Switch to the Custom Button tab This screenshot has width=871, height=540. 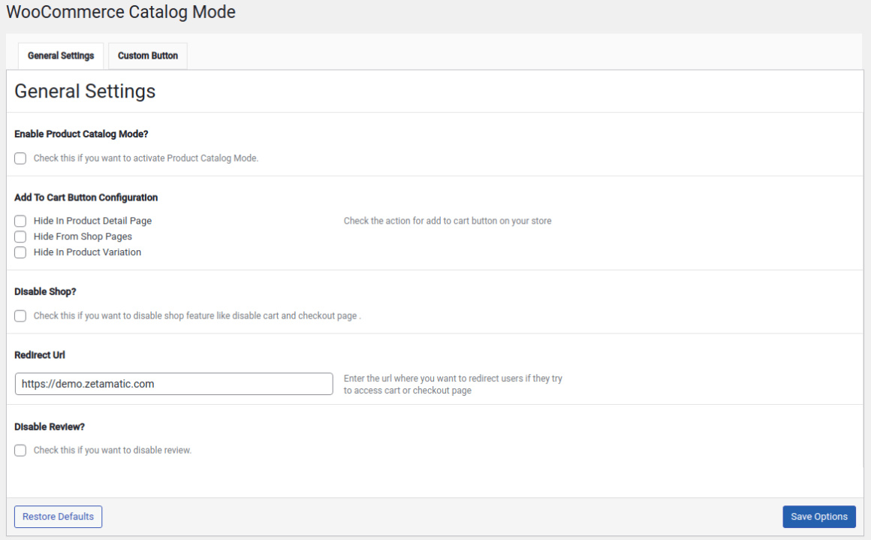[x=147, y=56]
